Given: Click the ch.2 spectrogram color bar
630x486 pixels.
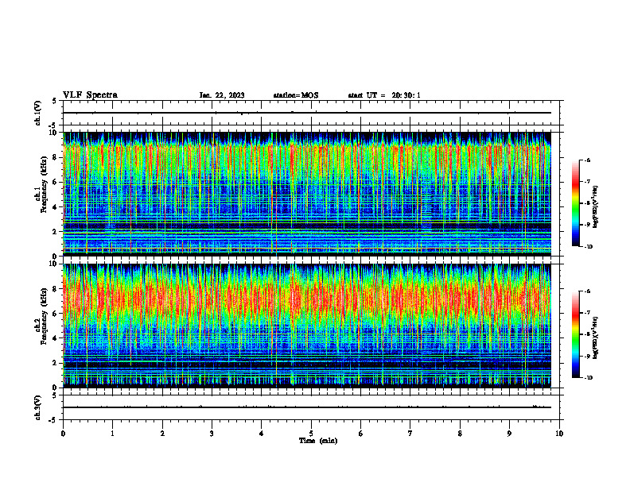Looking at the screenshot, I should point(575,334).
